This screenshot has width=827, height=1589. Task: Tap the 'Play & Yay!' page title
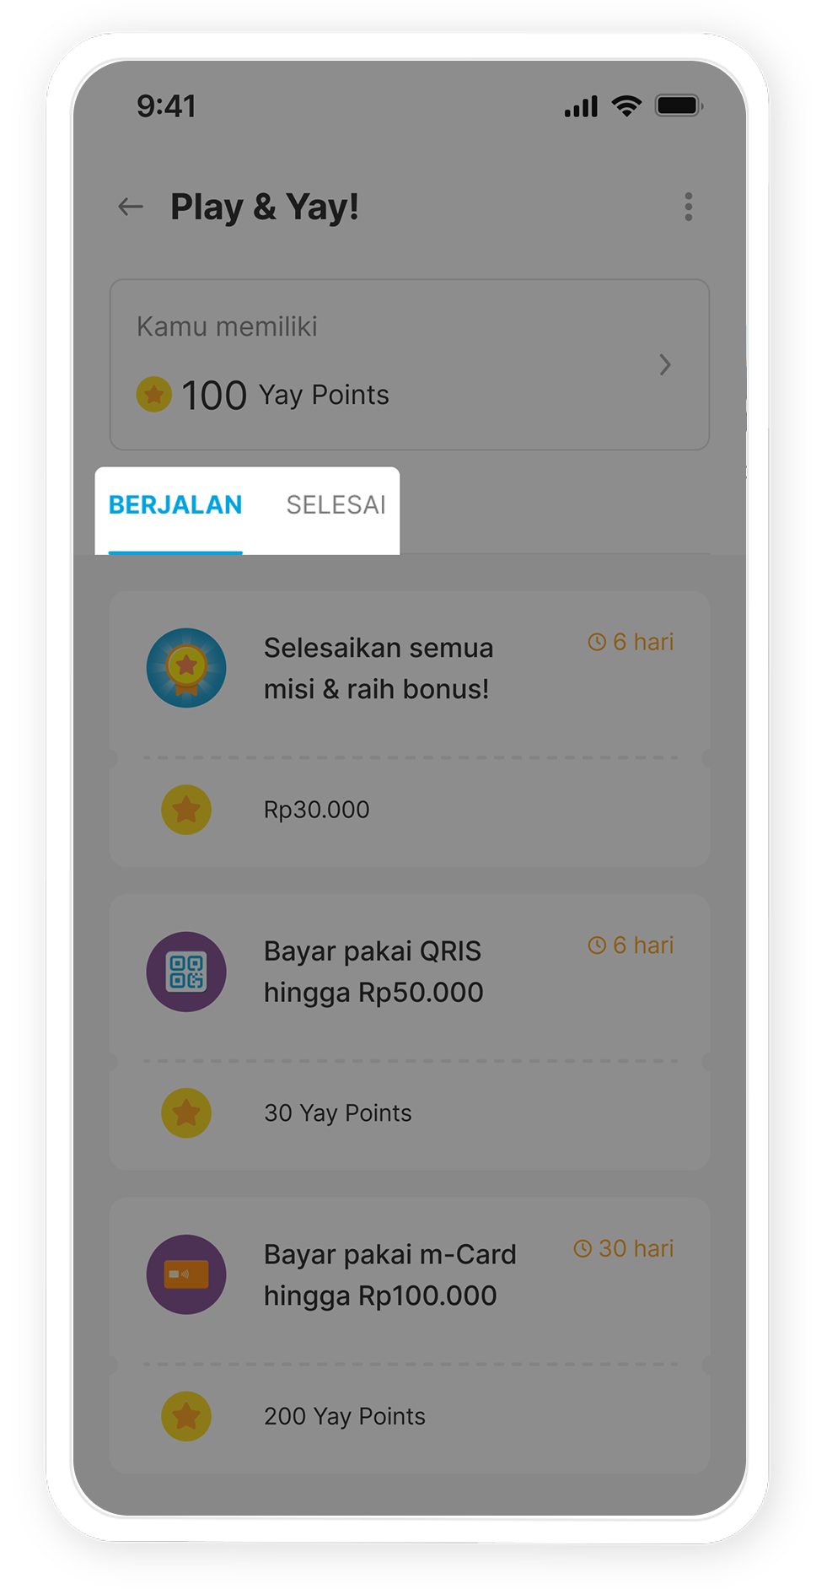265,207
